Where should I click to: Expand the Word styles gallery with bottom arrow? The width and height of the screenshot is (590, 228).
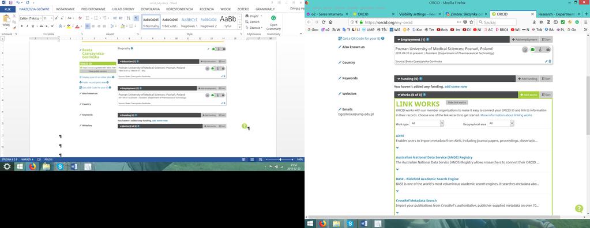239,28
